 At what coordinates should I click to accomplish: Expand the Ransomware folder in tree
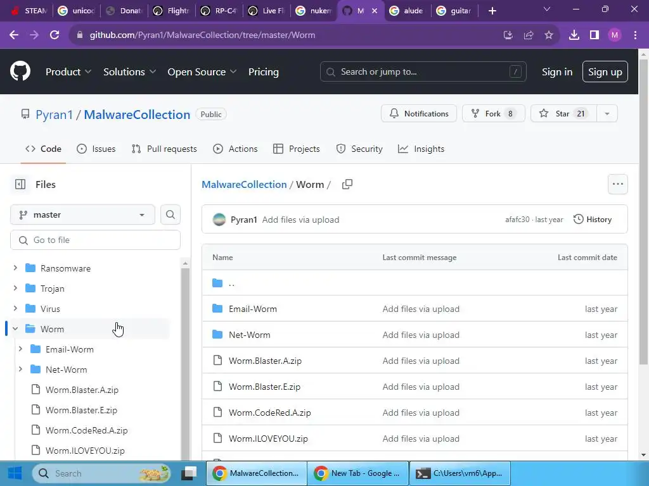click(x=15, y=268)
